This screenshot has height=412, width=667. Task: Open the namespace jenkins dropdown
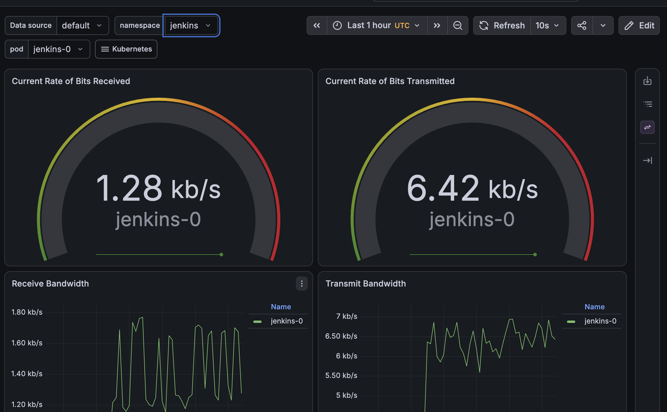click(x=191, y=25)
